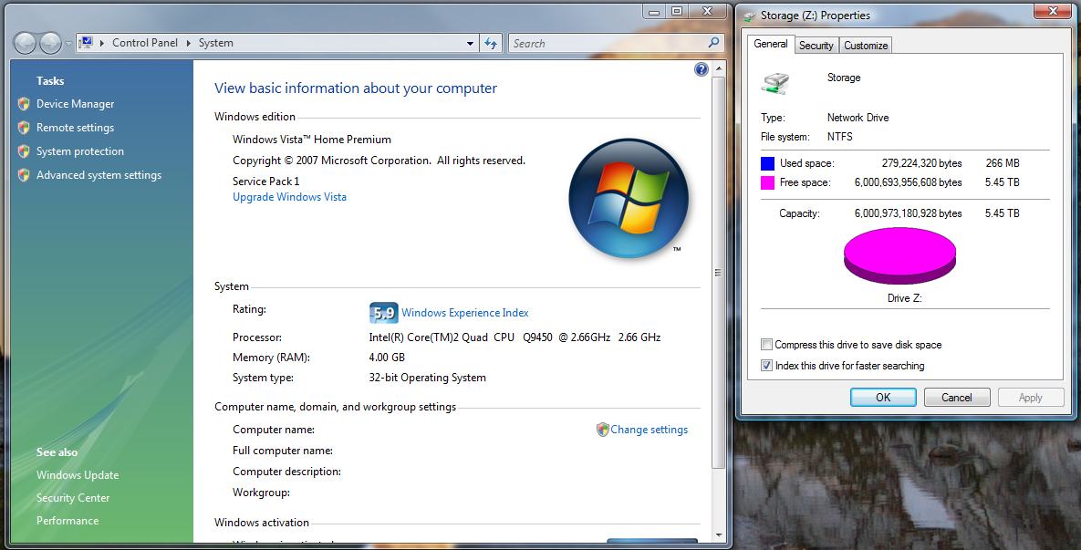Image resolution: width=1081 pixels, height=550 pixels.
Task: Click the Change settings shield icon
Action: tap(603, 430)
